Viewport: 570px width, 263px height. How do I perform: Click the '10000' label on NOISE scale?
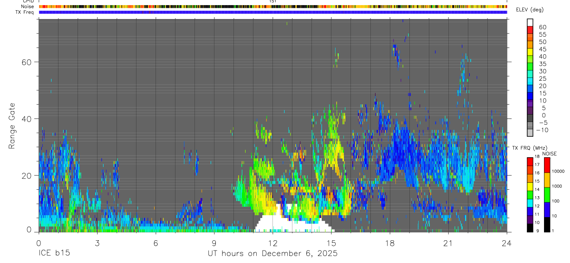(x=558, y=172)
